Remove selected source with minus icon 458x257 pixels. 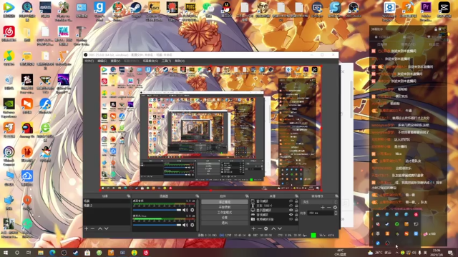pyautogui.click(x=259, y=228)
